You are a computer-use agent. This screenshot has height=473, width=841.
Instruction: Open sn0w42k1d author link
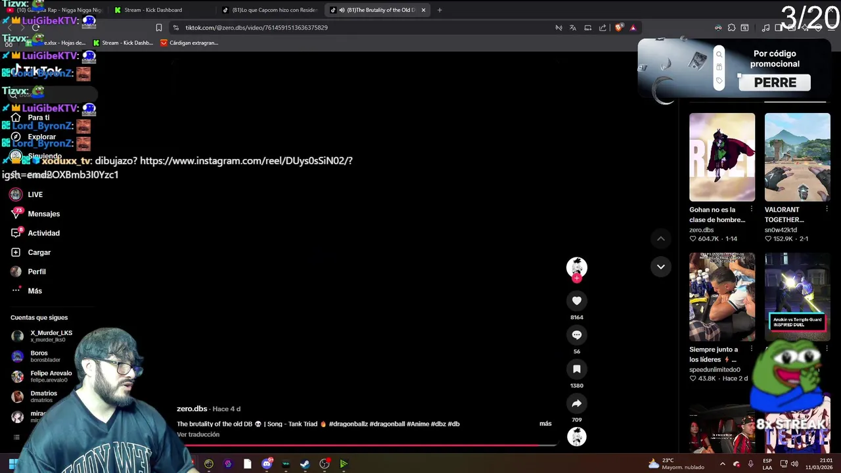(781, 230)
